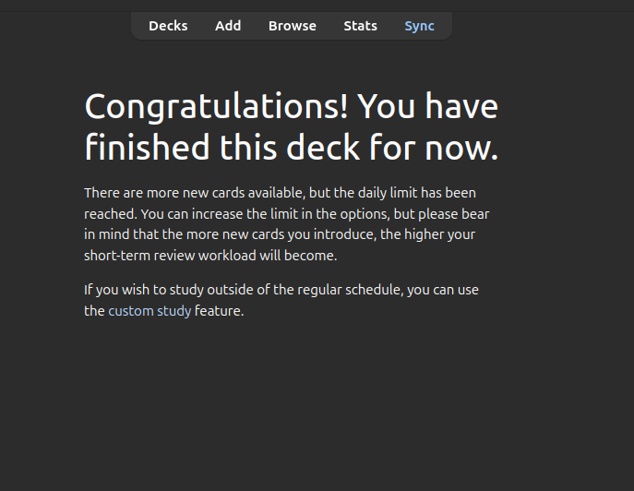View the Stats page

click(360, 26)
